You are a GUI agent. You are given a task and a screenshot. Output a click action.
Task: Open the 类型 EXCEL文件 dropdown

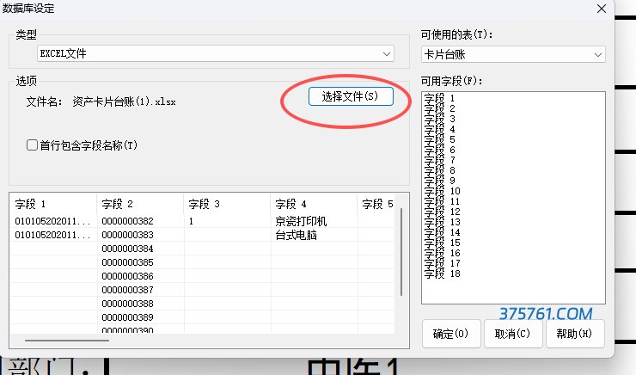coord(215,54)
